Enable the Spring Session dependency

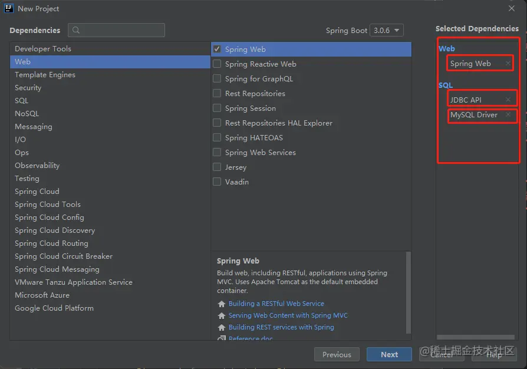(217, 108)
